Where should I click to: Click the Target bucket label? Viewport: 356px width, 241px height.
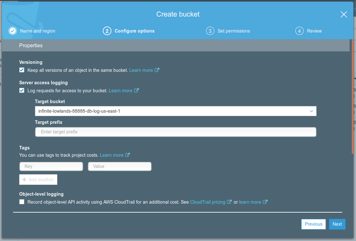[50, 102]
